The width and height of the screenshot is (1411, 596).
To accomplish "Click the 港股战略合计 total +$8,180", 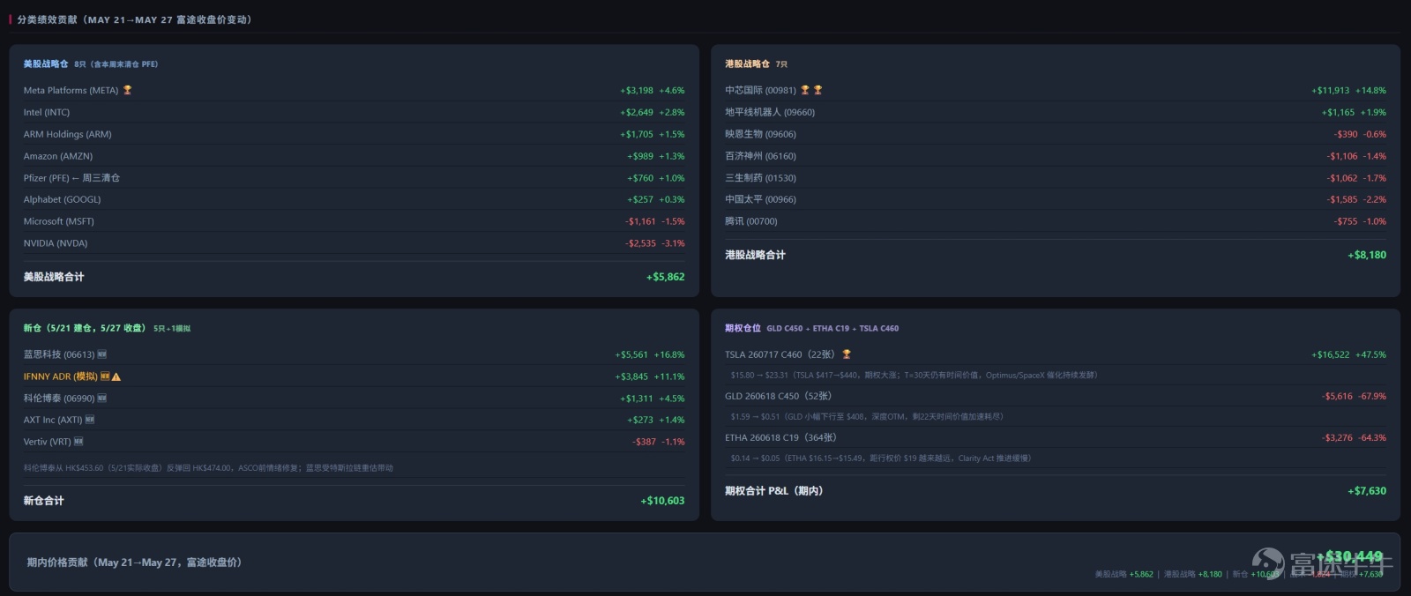I will [1367, 255].
